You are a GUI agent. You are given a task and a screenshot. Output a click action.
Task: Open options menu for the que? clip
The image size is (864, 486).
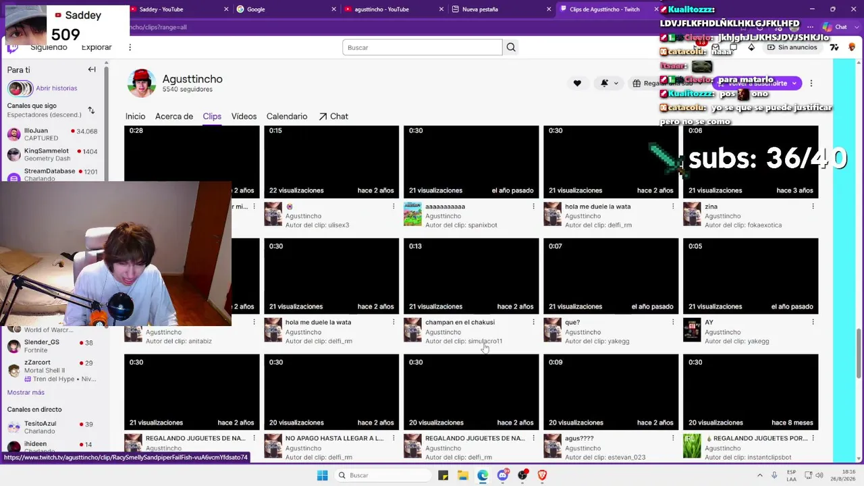pyautogui.click(x=673, y=323)
